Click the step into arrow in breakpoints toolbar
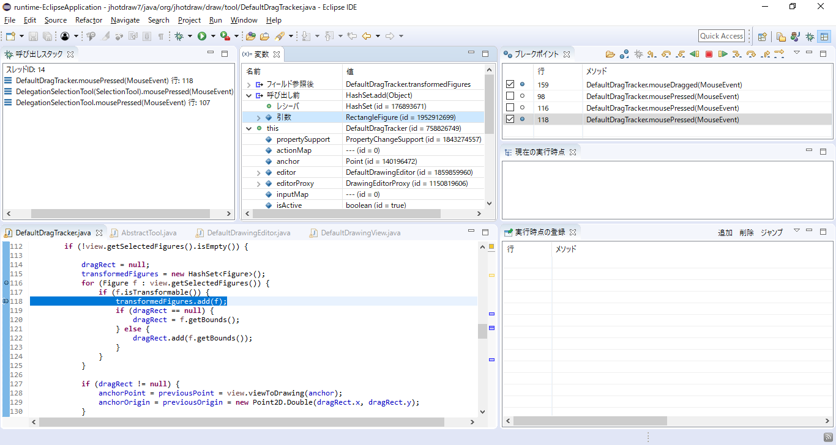 737,54
